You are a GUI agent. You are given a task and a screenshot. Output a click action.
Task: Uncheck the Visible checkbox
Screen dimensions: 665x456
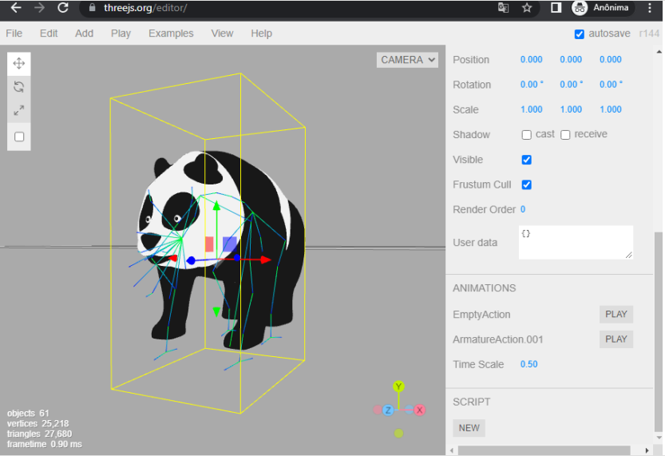(x=527, y=160)
